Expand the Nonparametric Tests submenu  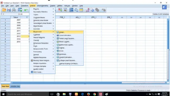coord(42,49)
